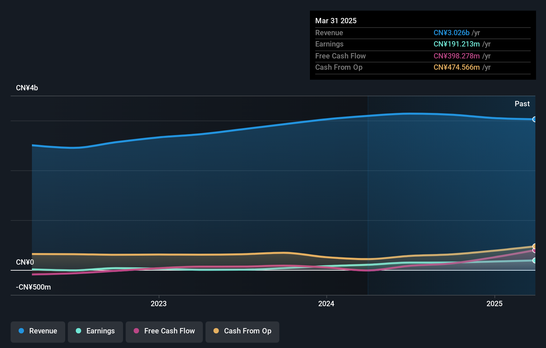Toggle the Cash From Op legend button

[x=242, y=332]
